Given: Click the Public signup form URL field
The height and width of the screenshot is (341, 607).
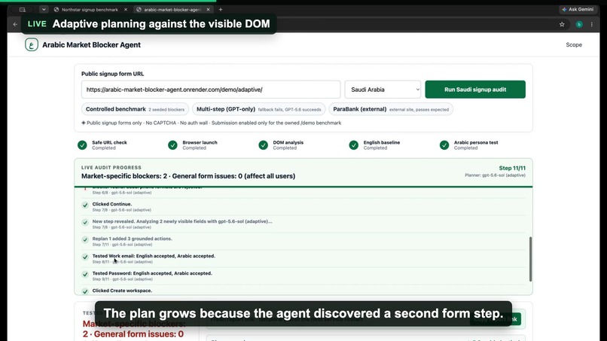Looking at the screenshot, I should pyautogui.click(x=211, y=90).
